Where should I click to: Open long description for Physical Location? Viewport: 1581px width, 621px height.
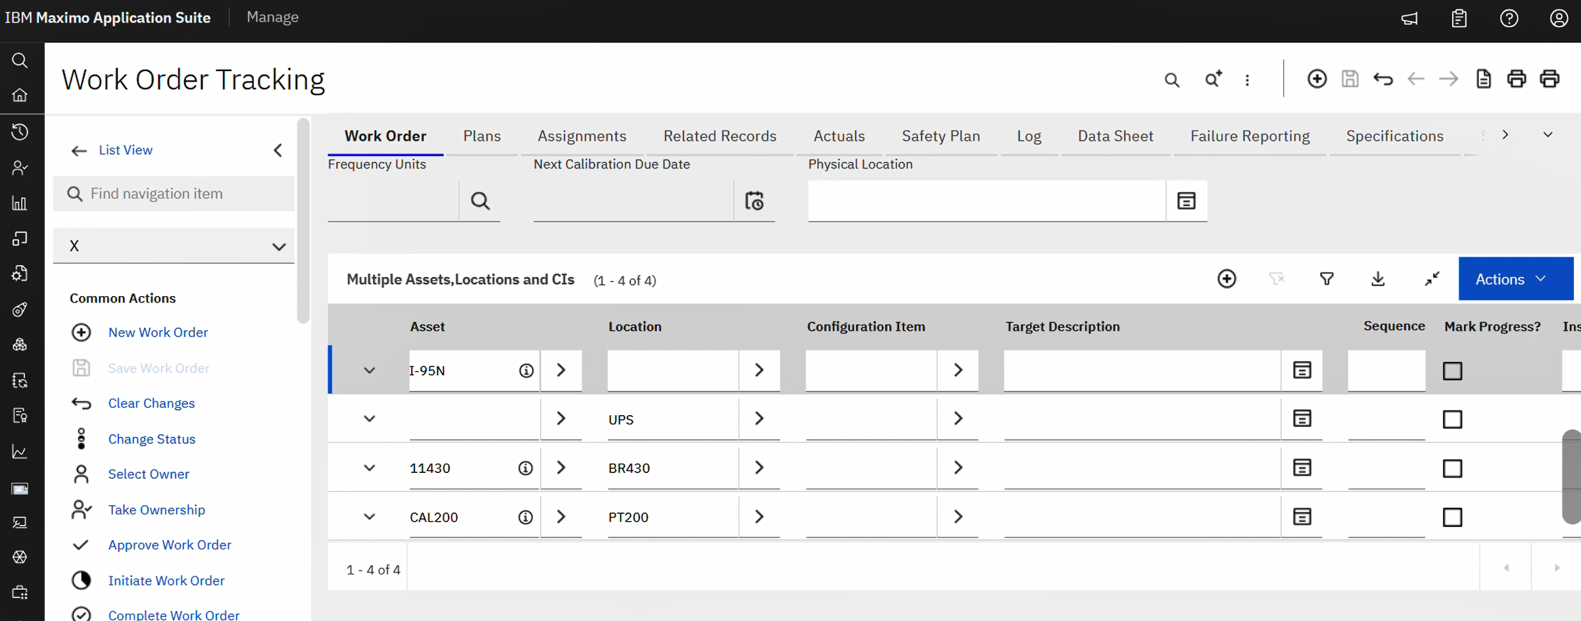point(1186,201)
